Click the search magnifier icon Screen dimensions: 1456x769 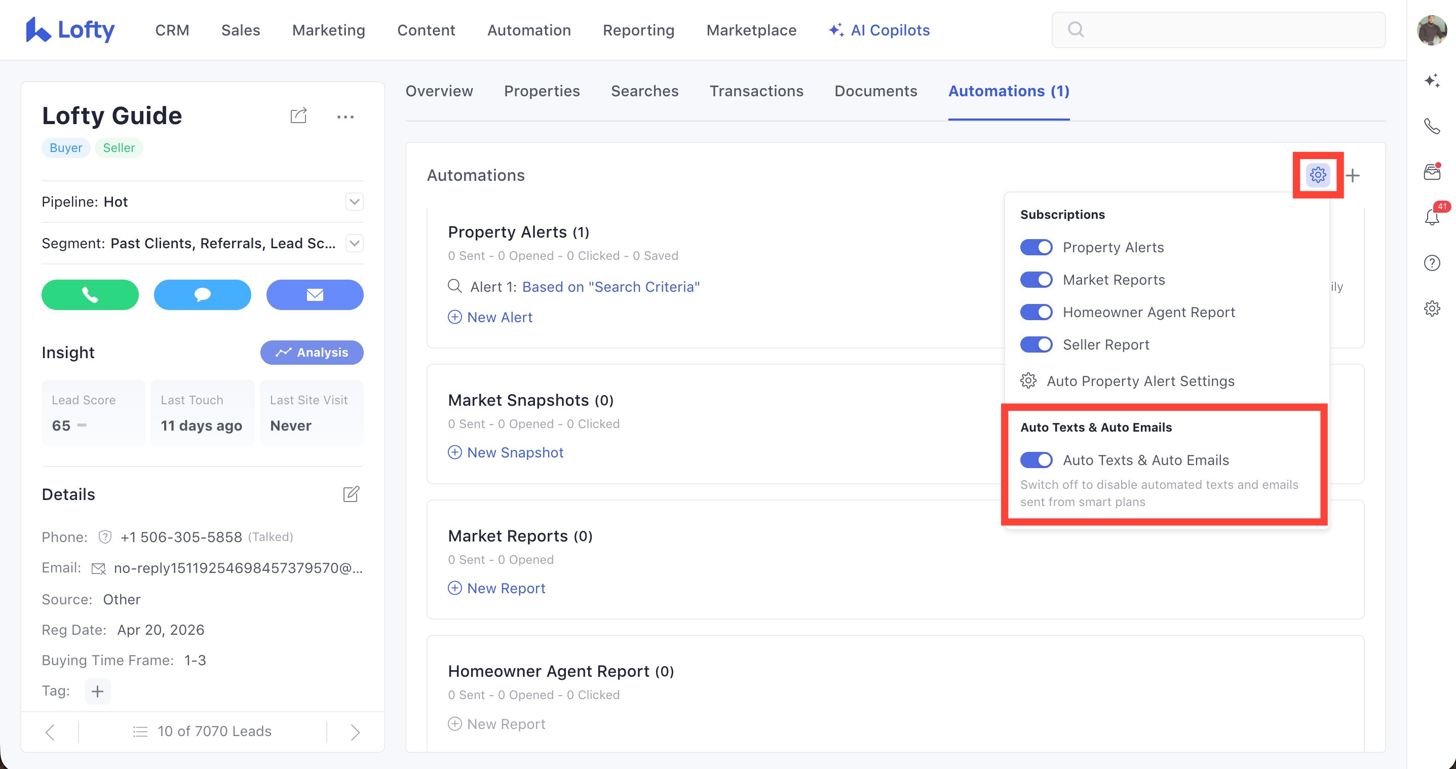1076,29
